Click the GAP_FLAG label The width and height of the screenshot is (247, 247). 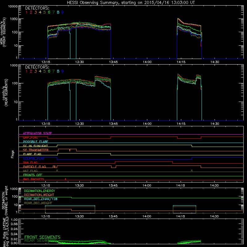[x=30, y=137]
